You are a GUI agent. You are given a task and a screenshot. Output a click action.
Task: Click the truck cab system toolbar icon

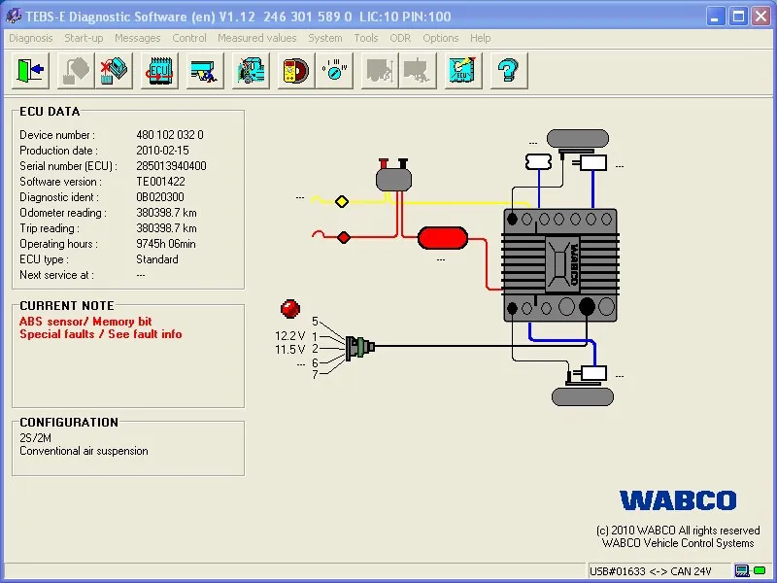(251, 71)
